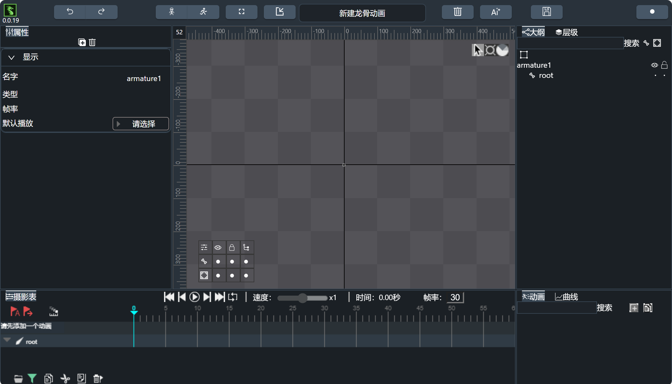Click the 速度 playback speed slider
This screenshot has width=672, height=384.
(302, 298)
